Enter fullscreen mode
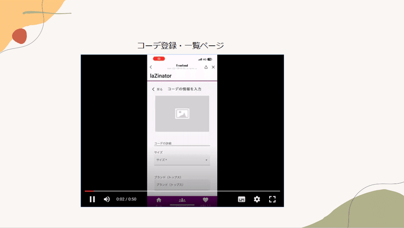Screen dimensions: 404x228 [x=272, y=199]
